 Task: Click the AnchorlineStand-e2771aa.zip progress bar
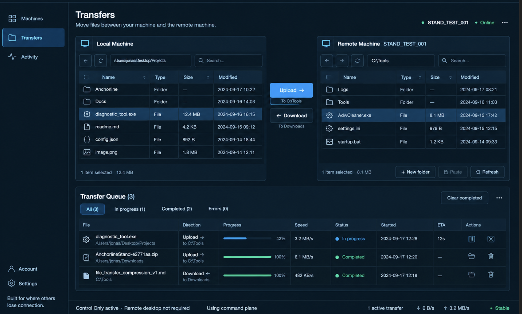[x=247, y=257]
